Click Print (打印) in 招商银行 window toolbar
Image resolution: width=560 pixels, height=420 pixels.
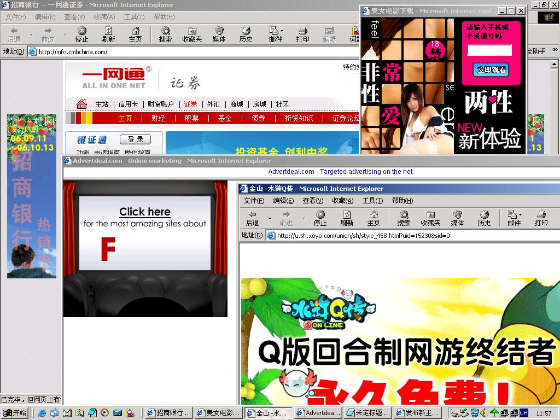point(302,34)
